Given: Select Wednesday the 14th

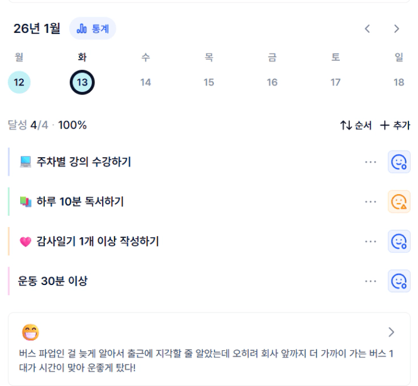Looking at the screenshot, I should click(x=146, y=82).
